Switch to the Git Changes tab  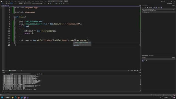coord(151,56)
